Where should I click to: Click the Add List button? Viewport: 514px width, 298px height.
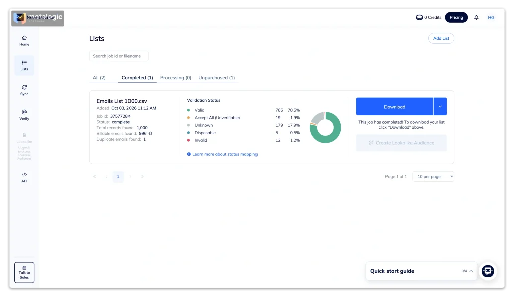point(441,38)
